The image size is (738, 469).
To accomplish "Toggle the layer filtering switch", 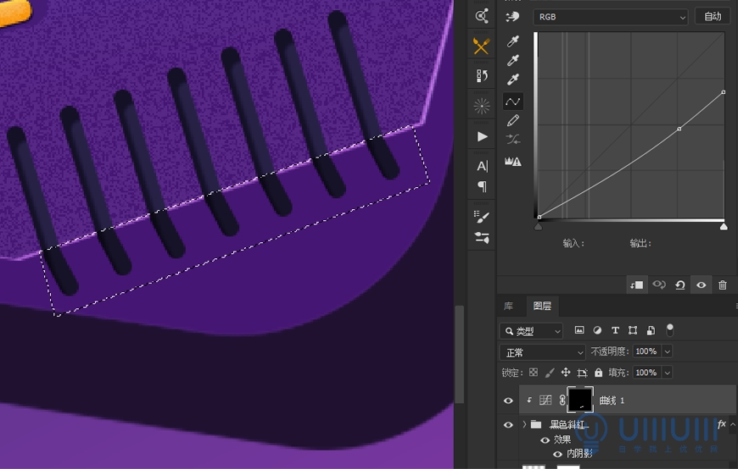I will tap(670, 330).
